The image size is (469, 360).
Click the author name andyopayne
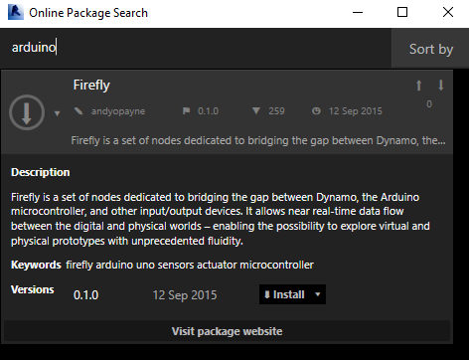118,111
